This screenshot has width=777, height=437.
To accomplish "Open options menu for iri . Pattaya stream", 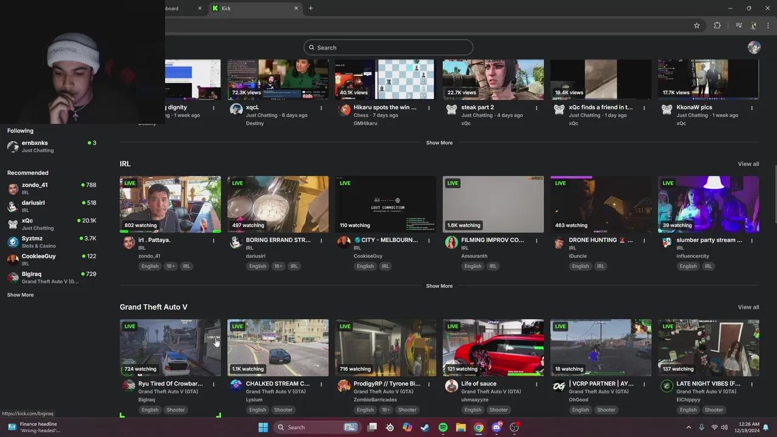I will 214,240.
